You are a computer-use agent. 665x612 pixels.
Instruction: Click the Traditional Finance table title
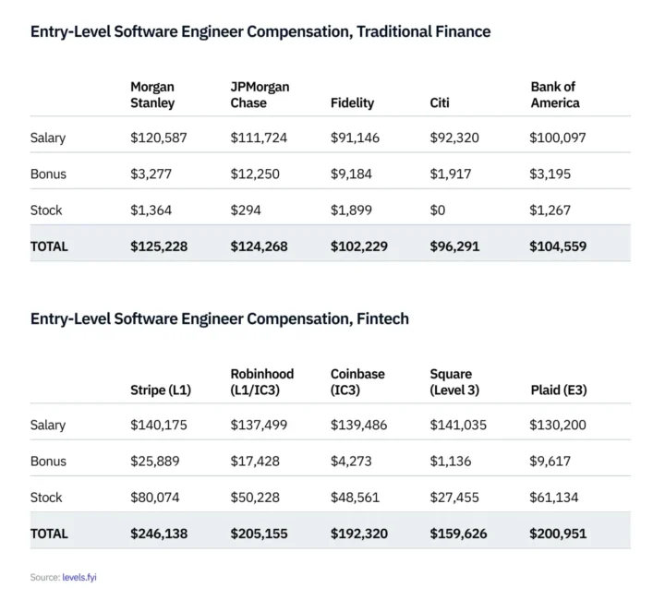point(260,31)
